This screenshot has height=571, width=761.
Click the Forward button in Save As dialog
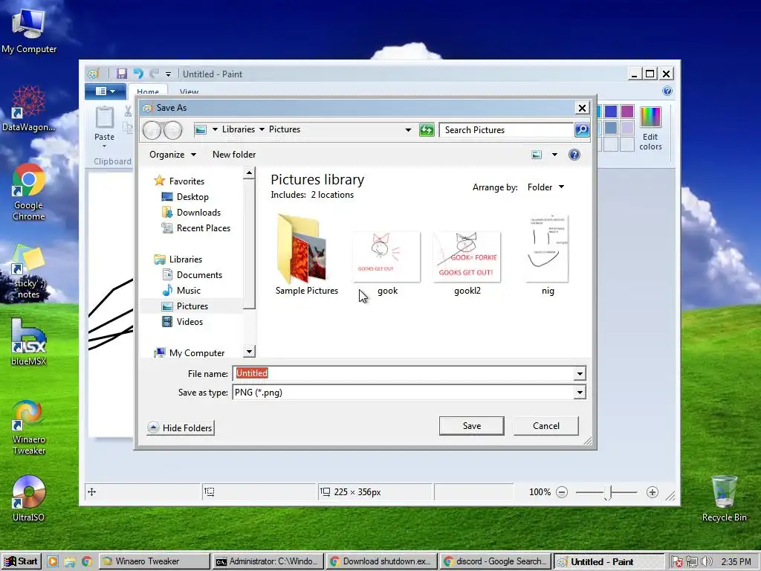(x=172, y=130)
